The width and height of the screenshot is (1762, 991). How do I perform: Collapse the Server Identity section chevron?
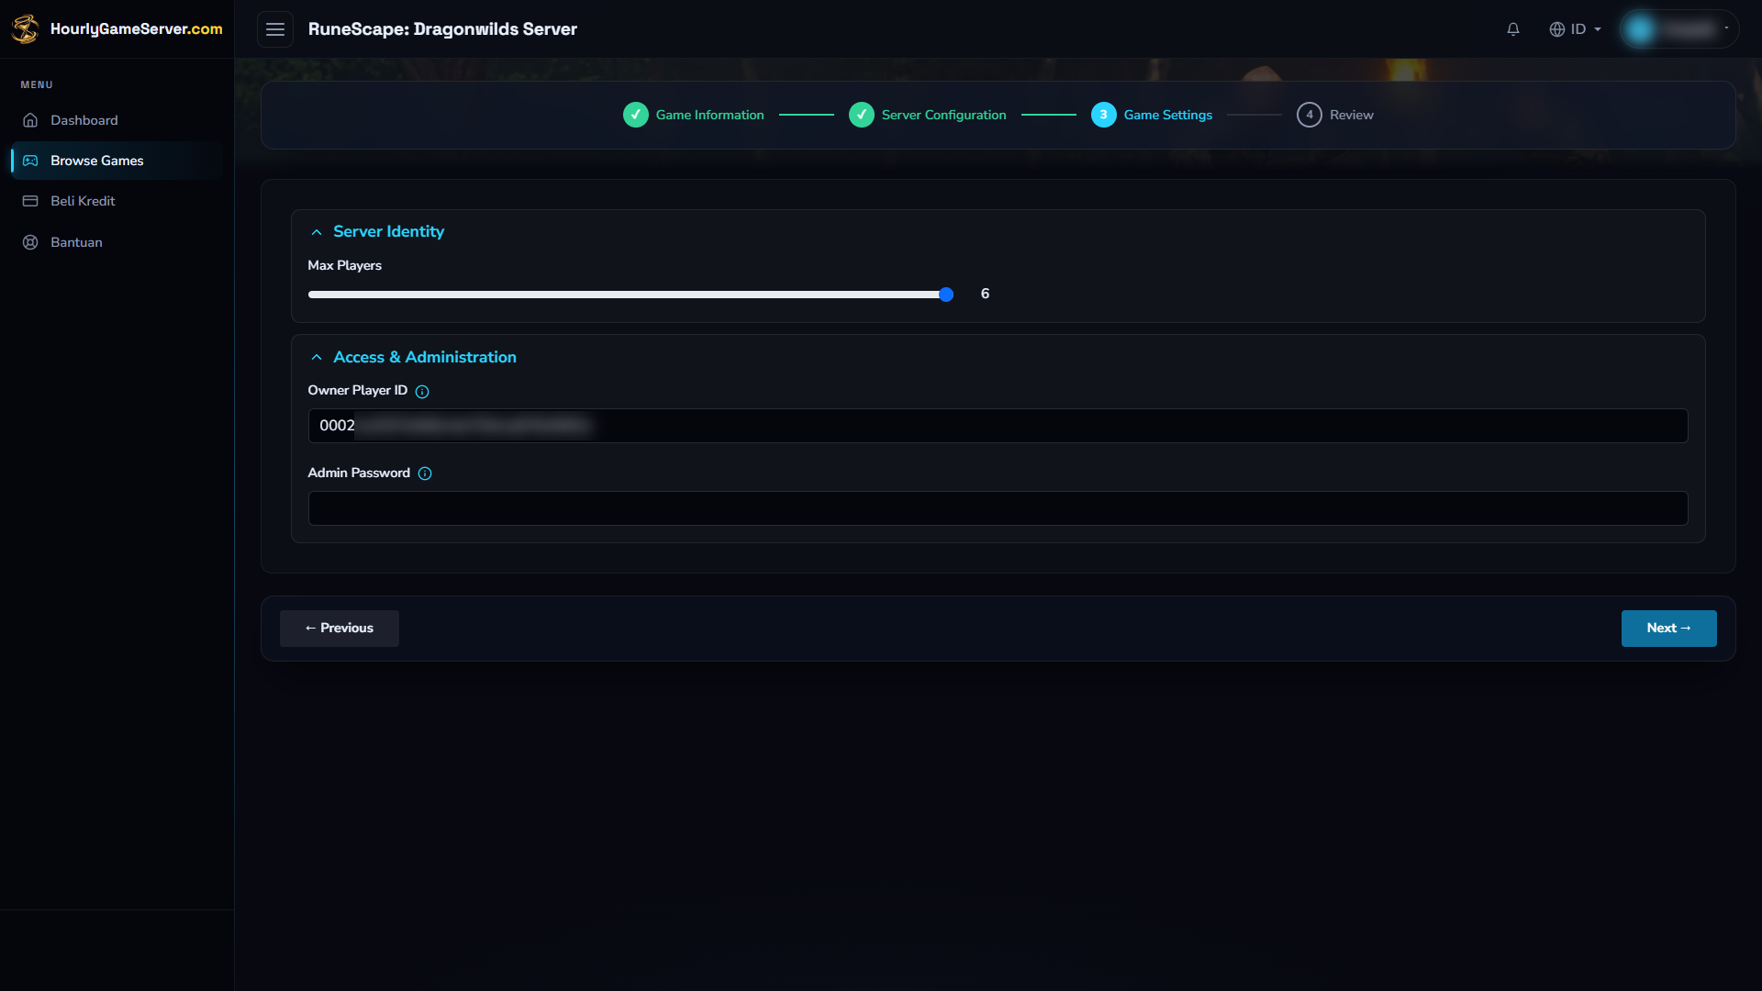pyautogui.click(x=317, y=232)
